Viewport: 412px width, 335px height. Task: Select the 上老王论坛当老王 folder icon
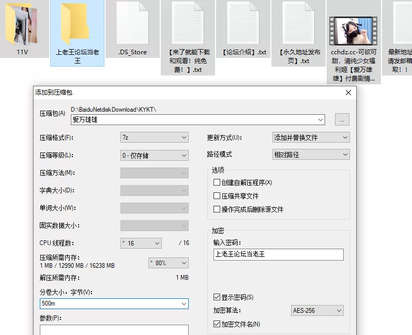76,24
